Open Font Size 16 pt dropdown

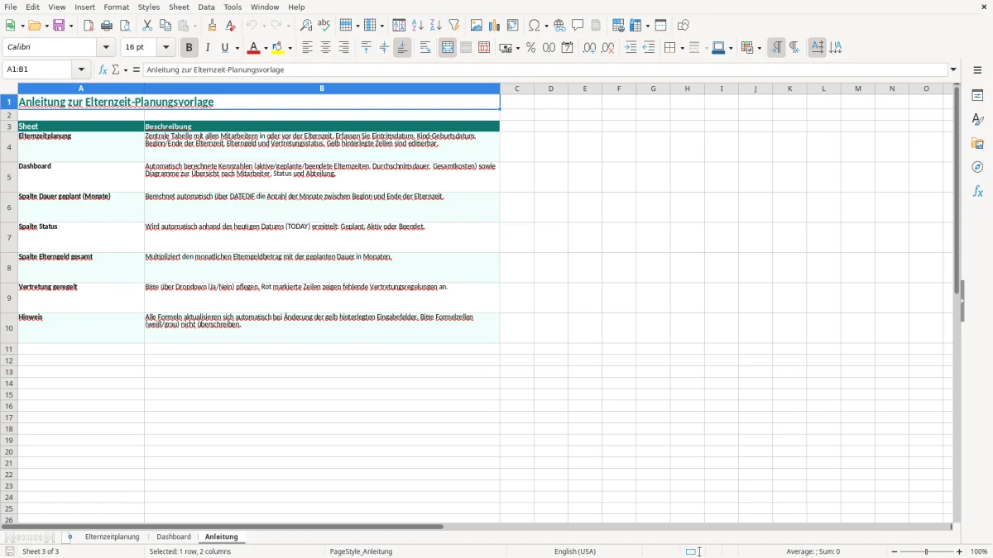pyautogui.click(x=165, y=48)
